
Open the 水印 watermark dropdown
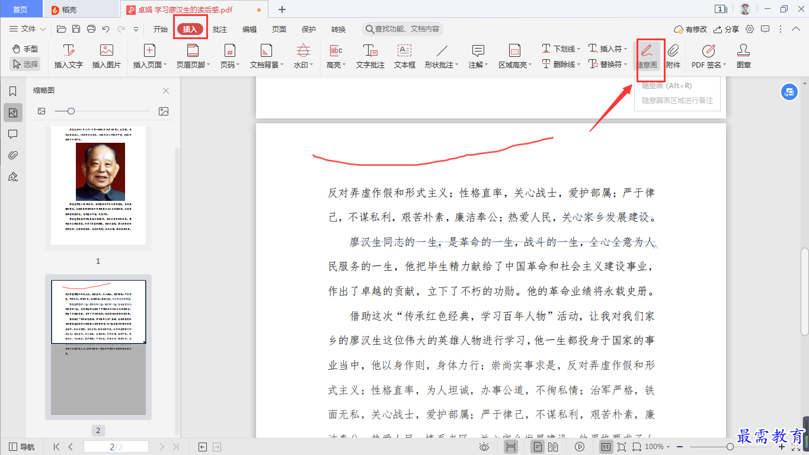(x=303, y=57)
